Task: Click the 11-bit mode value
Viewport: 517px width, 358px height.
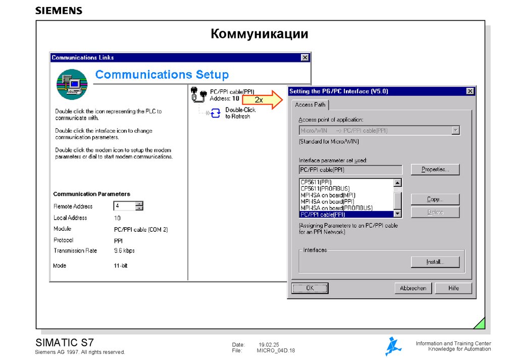Action: [x=120, y=266]
